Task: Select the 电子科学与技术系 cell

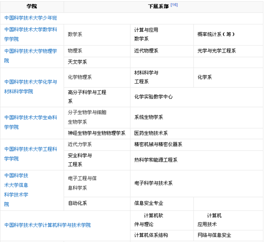Action: (197, 183)
